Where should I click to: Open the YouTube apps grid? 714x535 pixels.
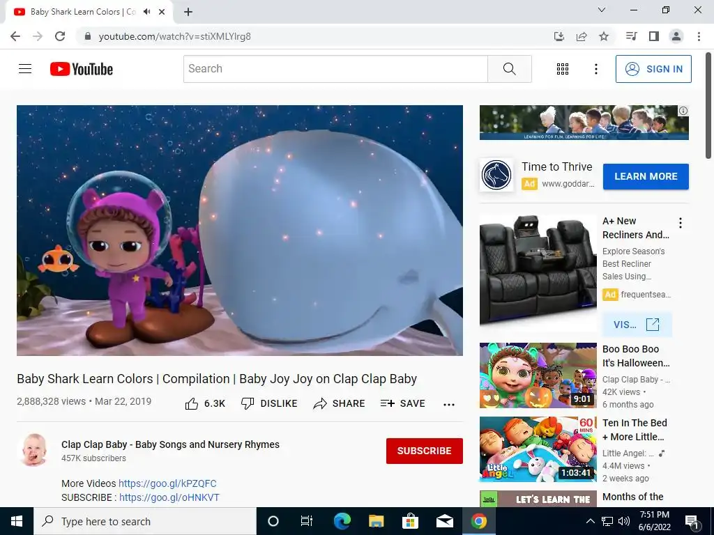click(563, 69)
